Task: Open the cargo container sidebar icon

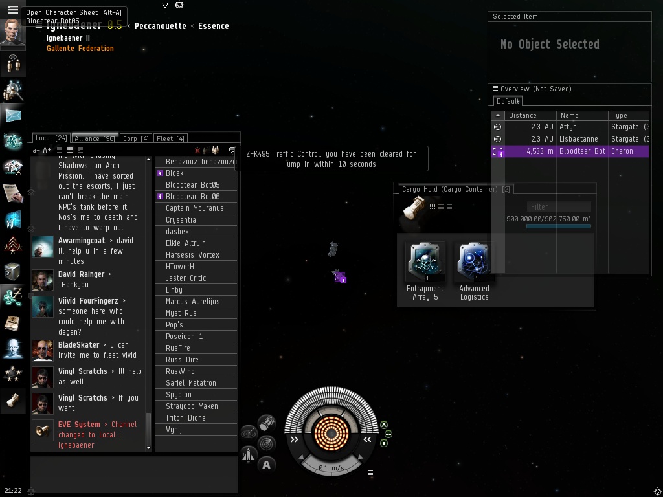Action: point(13,400)
